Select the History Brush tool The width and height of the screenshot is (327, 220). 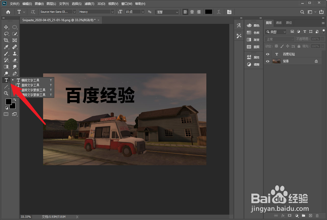click(6, 60)
